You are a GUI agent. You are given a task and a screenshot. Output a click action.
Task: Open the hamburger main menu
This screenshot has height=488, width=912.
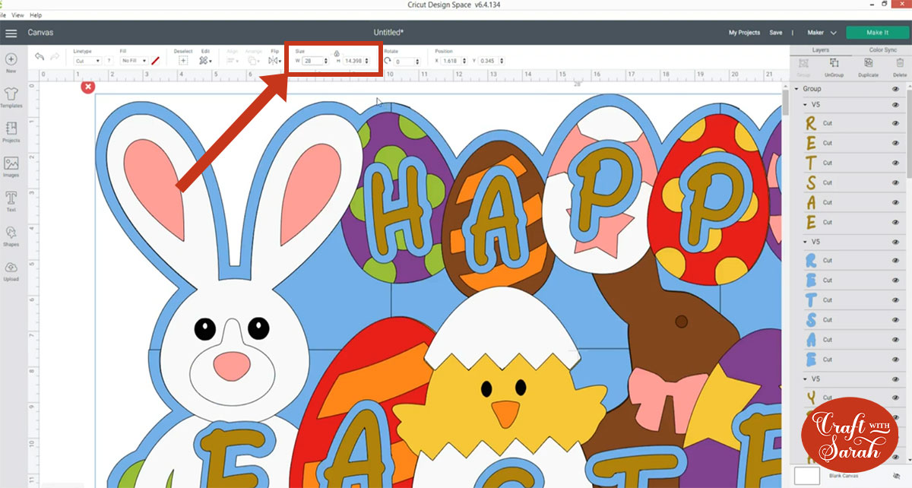coord(11,33)
